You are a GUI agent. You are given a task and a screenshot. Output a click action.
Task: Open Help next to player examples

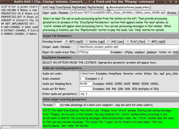tap(175, 52)
